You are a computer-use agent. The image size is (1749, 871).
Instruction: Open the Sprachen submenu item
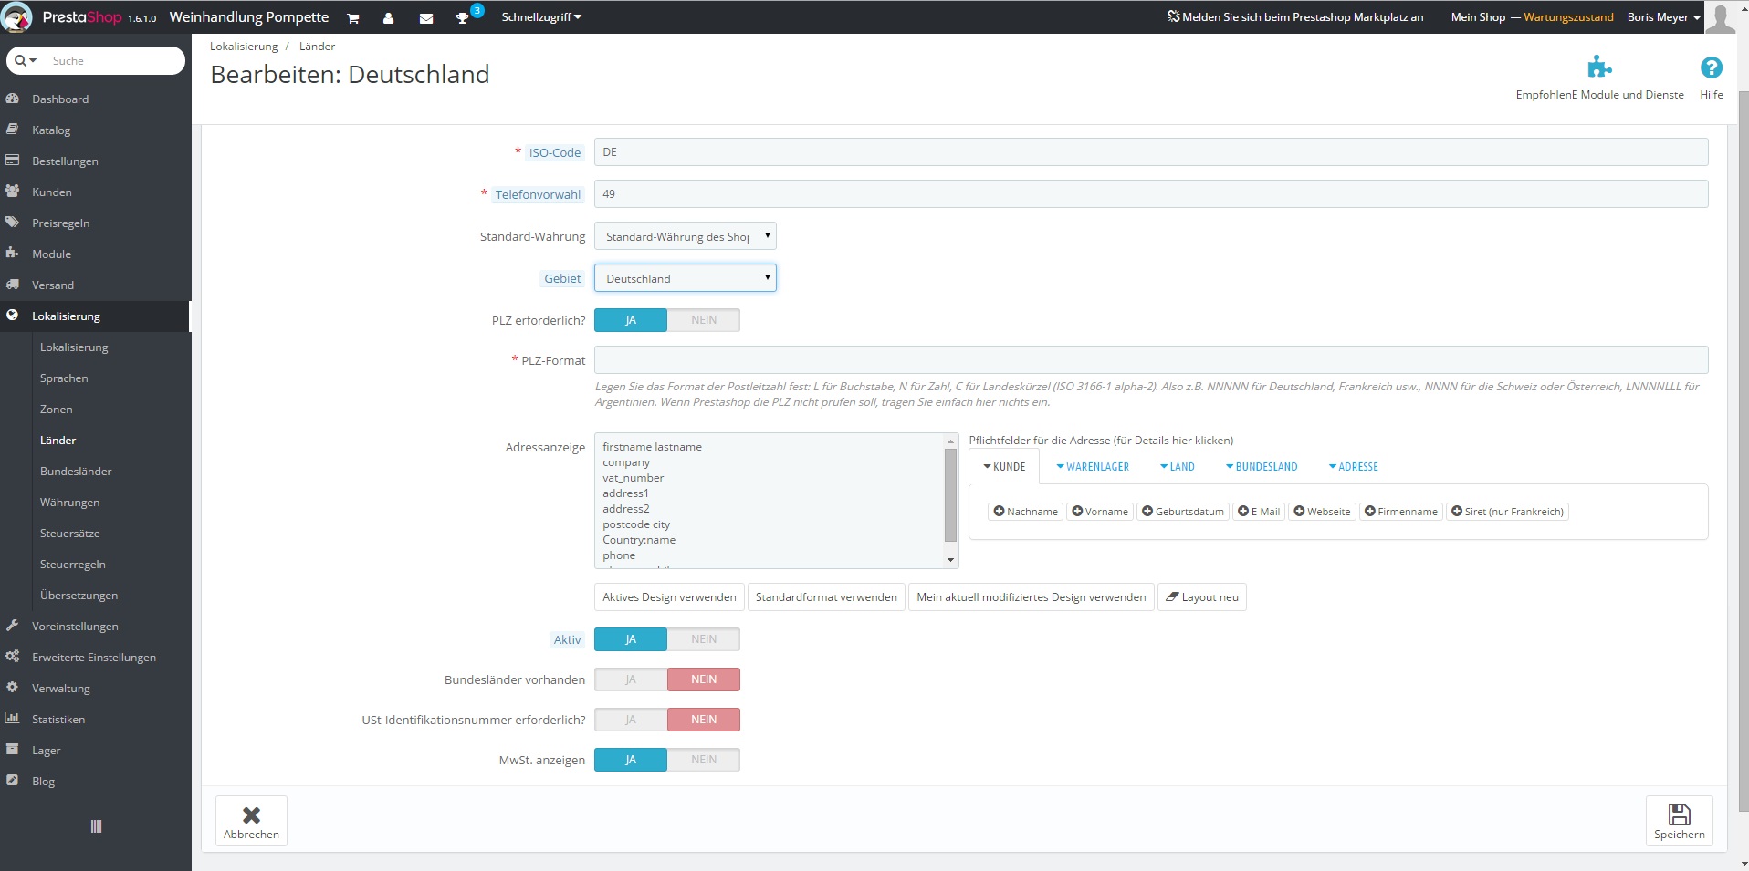(64, 378)
